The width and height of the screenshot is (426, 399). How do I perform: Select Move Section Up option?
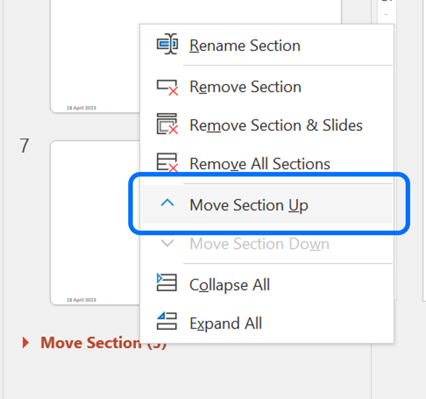(x=267, y=204)
